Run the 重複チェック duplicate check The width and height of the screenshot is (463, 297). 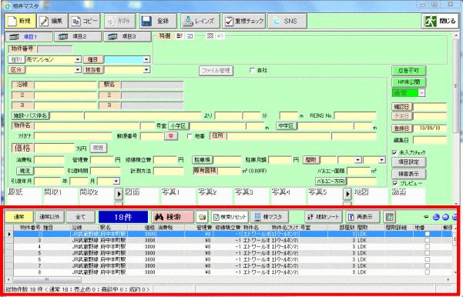click(244, 22)
